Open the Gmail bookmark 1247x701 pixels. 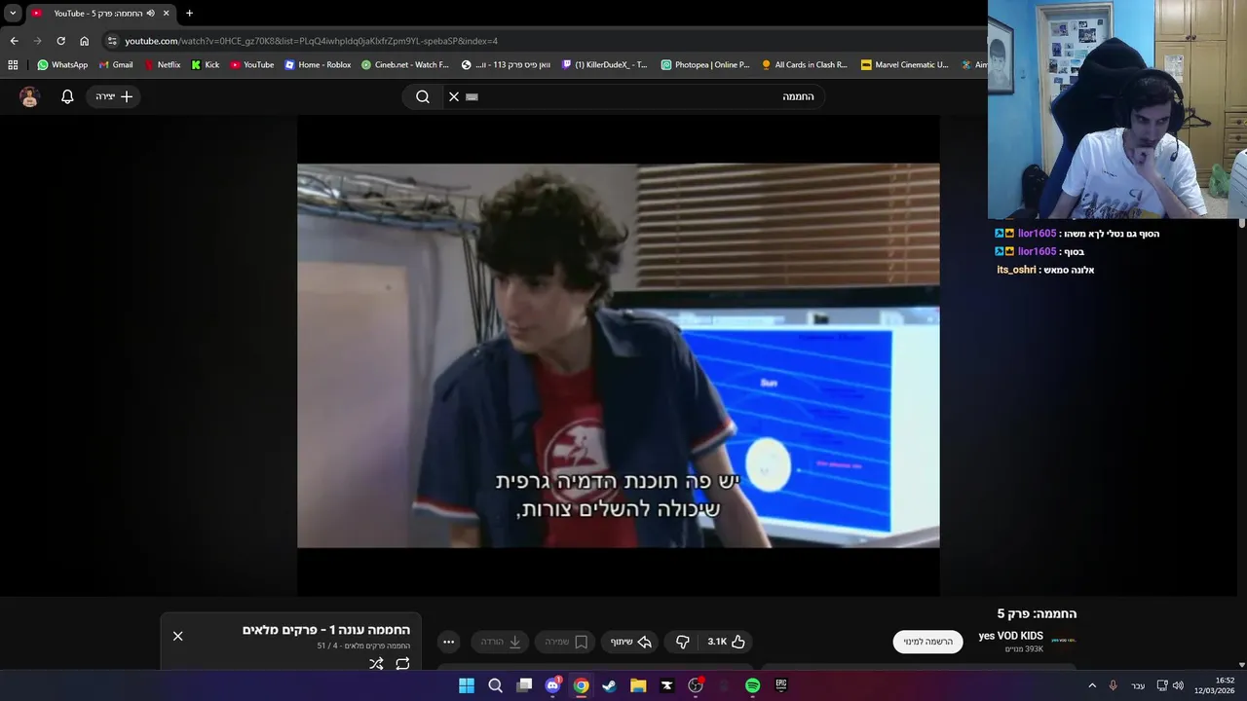coord(116,65)
